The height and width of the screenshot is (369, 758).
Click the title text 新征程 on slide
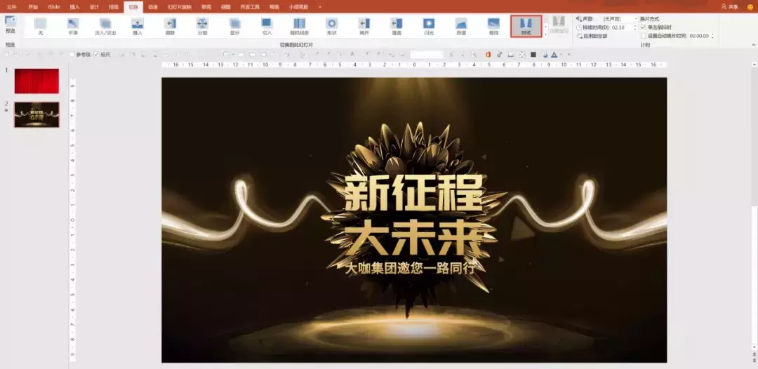click(413, 193)
